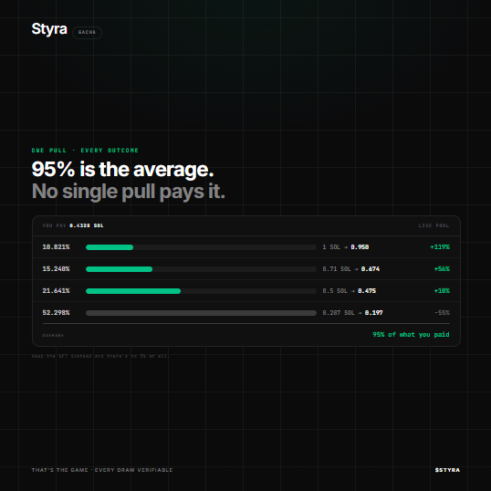Click the Styra logo

[49, 29]
